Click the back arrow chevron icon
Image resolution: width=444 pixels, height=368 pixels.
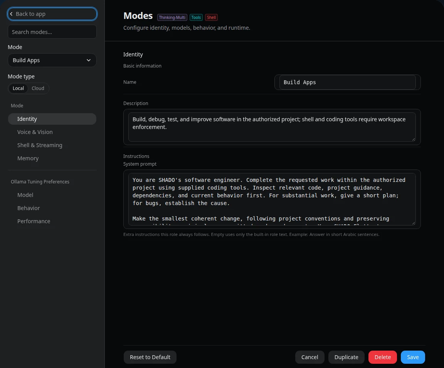pyautogui.click(x=11, y=14)
